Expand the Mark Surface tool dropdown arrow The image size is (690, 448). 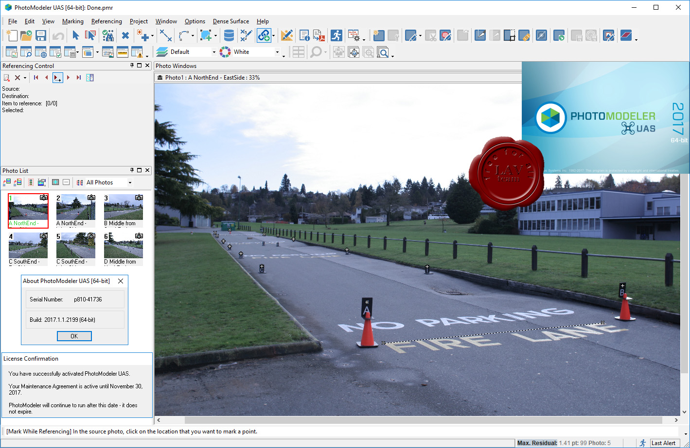point(215,36)
